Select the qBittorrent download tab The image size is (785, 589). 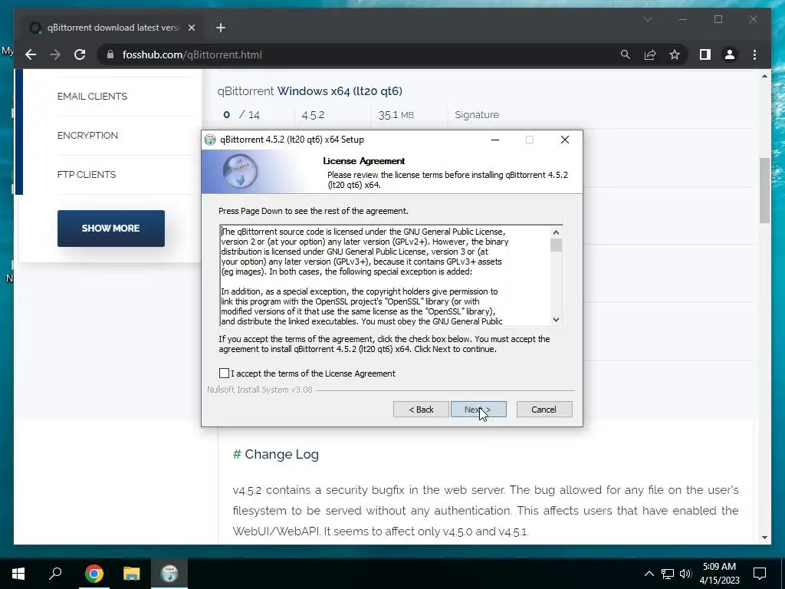point(113,28)
